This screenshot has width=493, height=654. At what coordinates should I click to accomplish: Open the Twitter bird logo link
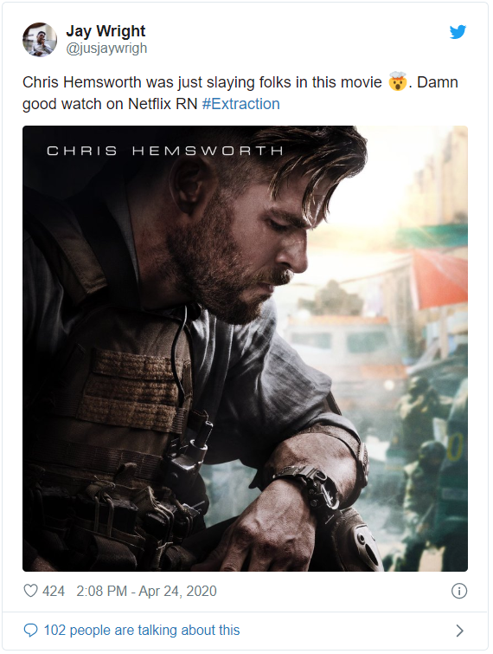point(458,32)
